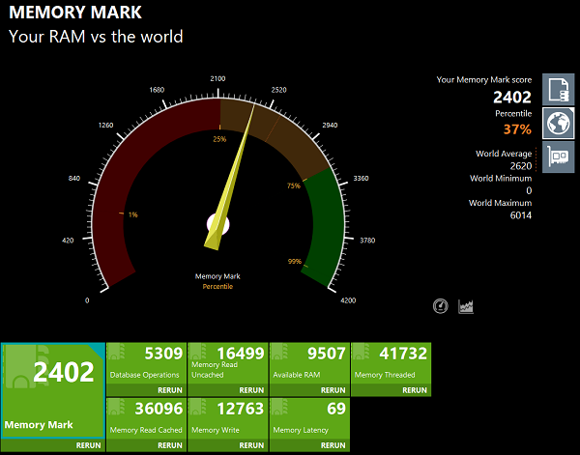Click the MEMORY MARK heading

coord(75,13)
